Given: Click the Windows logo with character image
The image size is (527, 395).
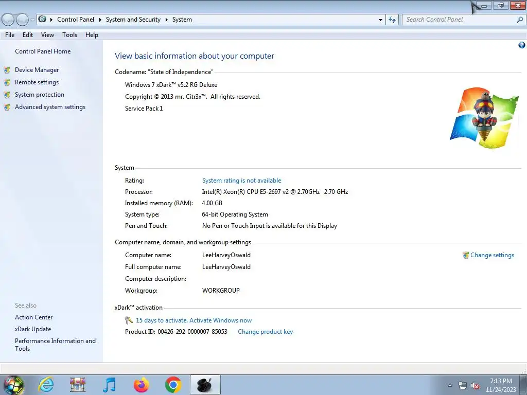Looking at the screenshot, I should click(484, 118).
